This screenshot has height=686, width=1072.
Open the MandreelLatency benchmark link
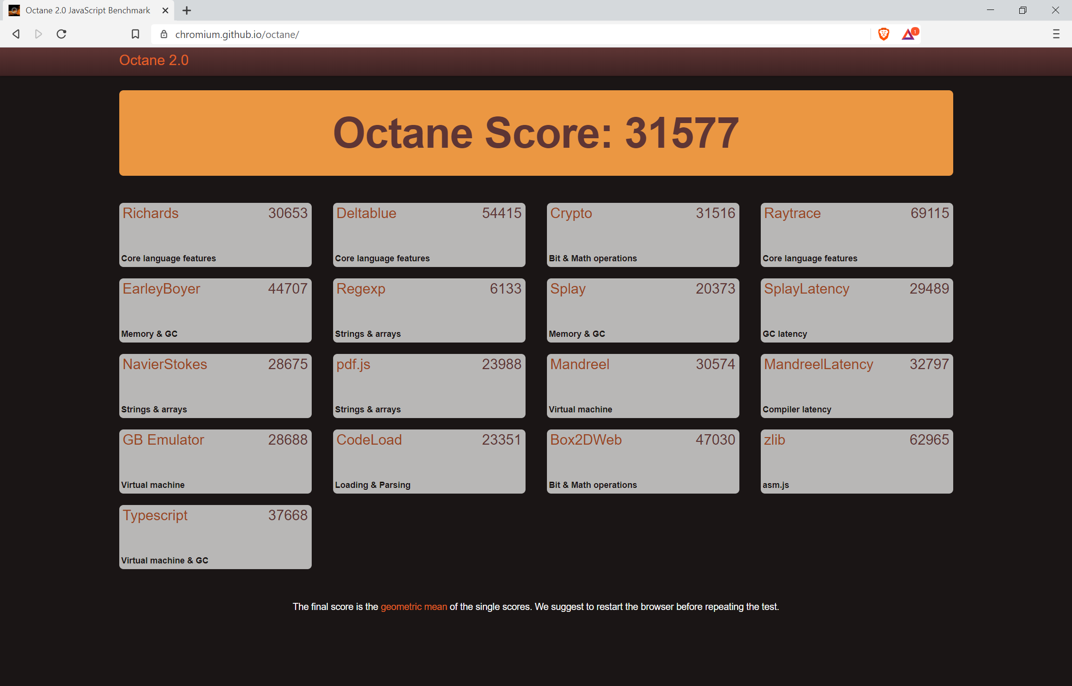tap(818, 364)
